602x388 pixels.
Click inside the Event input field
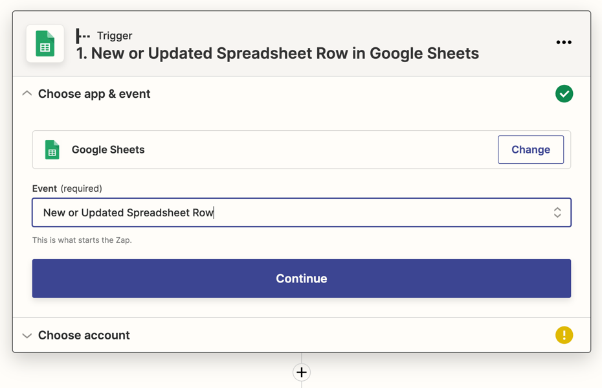coord(302,212)
